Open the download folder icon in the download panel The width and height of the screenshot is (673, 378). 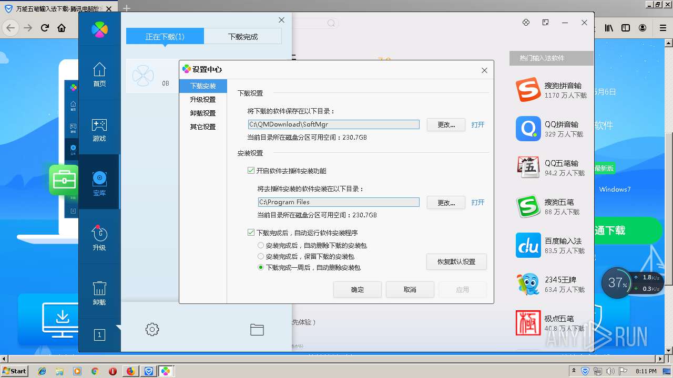point(257,330)
